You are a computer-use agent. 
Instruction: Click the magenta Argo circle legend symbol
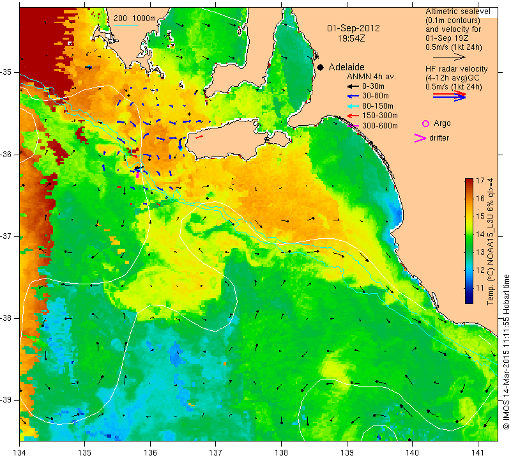[x=425, y=123]
